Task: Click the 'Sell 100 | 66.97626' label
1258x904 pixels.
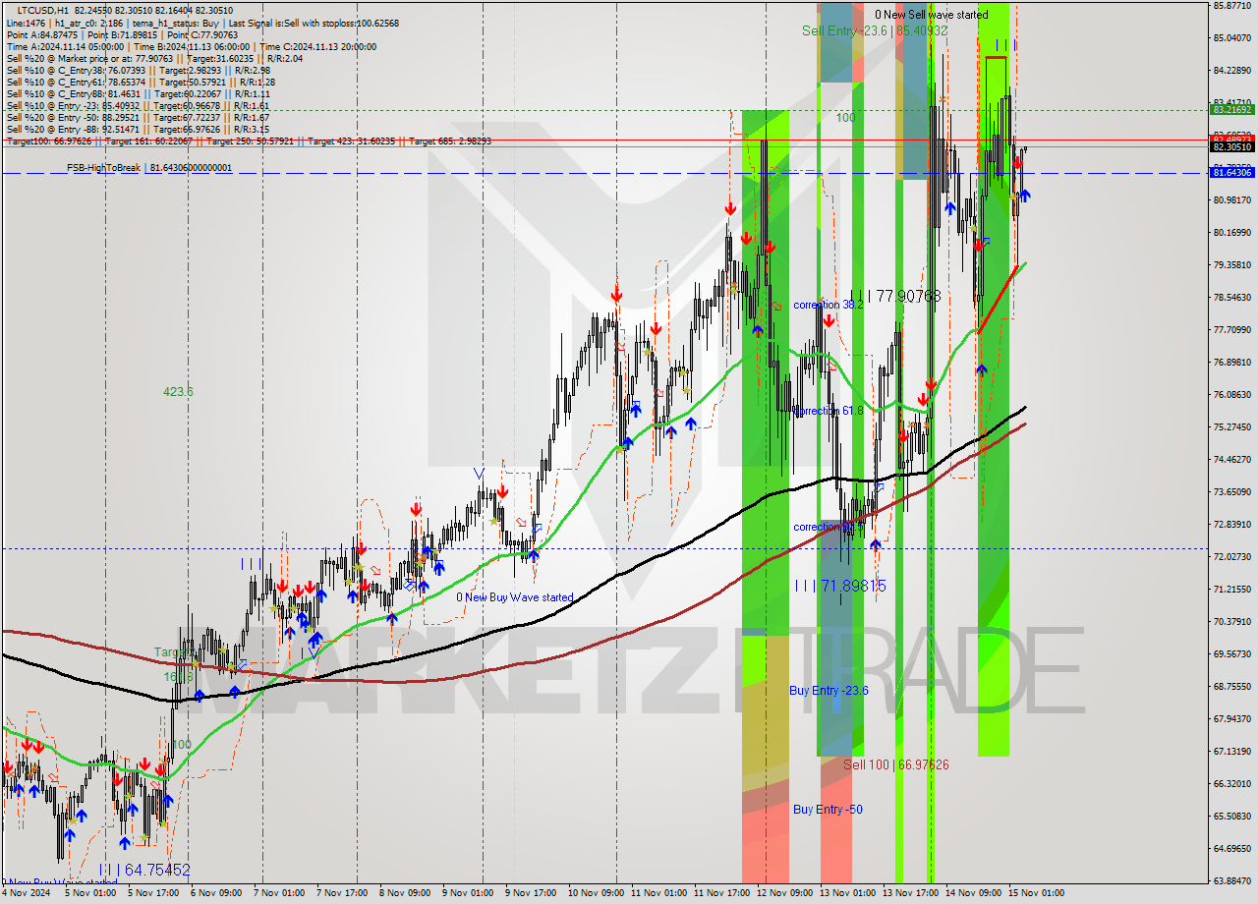Action: pyautogui.click(x=895, y=764)
